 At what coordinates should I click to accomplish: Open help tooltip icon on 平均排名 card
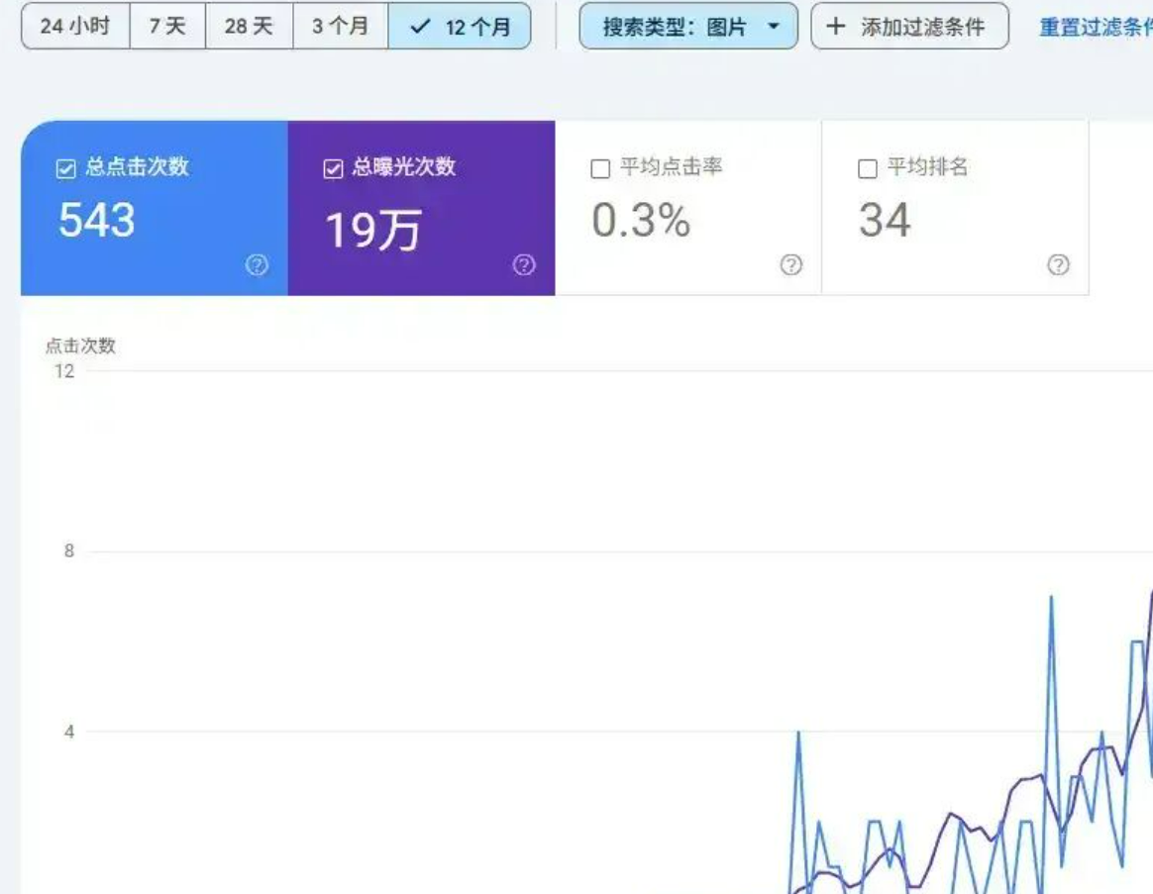pos(1058,264)
